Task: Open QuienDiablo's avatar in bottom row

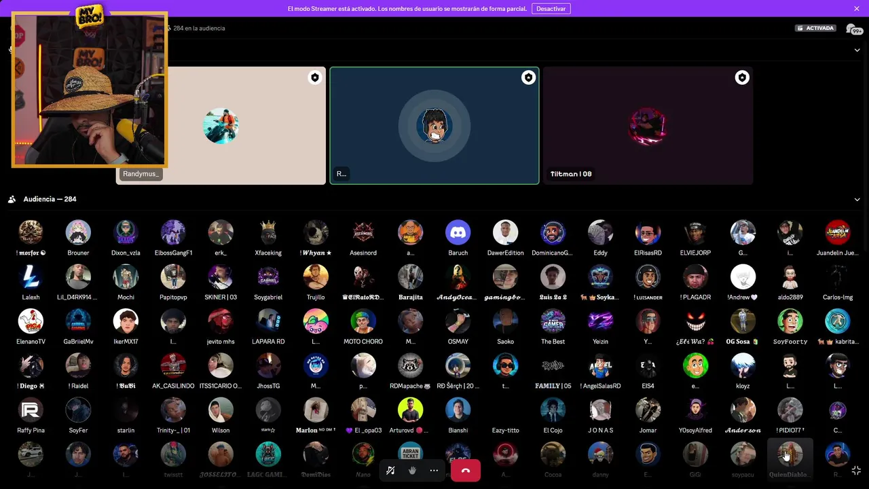Action: tap(790, 454)
